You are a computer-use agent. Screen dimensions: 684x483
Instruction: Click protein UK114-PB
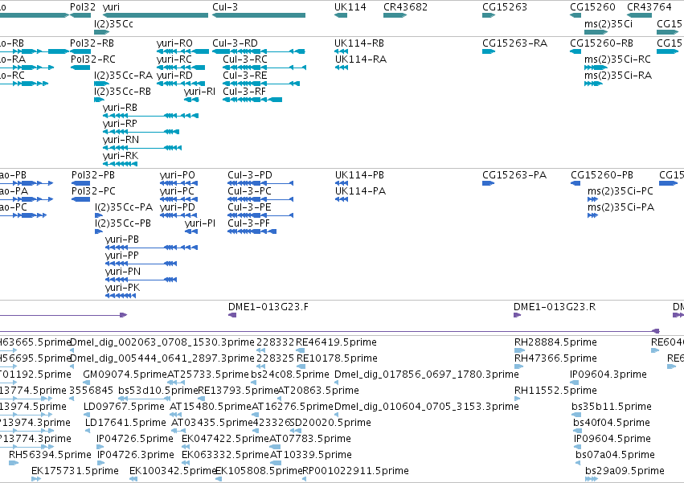(342, 183)
